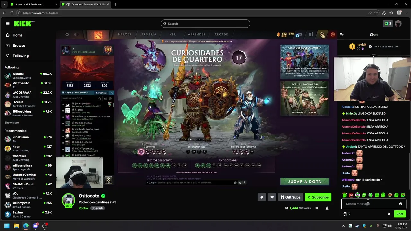Viewport: 411px width, 231px height.
Task: Click the address bar URL
Action: coord(40,13)
